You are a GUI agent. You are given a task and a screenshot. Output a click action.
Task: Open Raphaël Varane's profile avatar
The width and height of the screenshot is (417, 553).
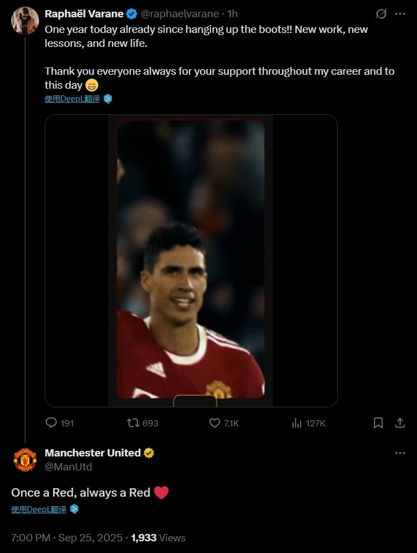click(25, 21)
